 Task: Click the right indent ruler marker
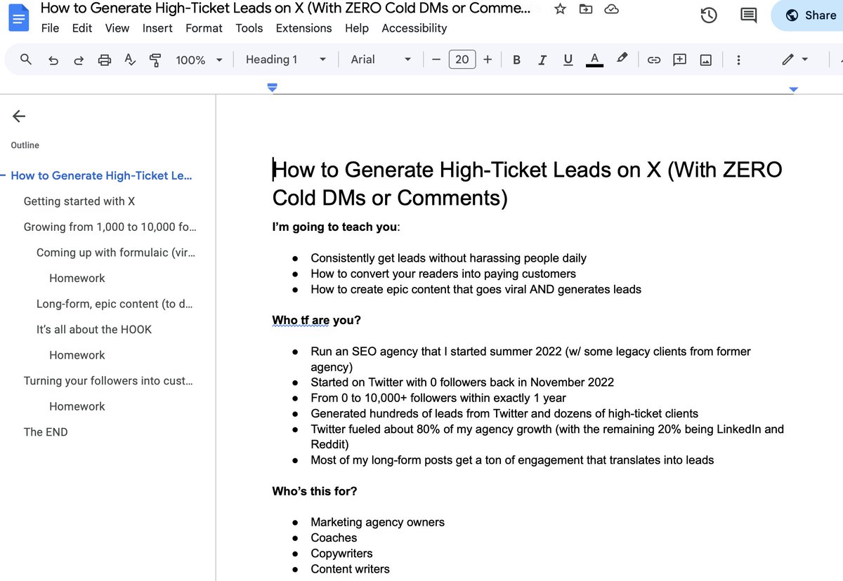(794, 89)
